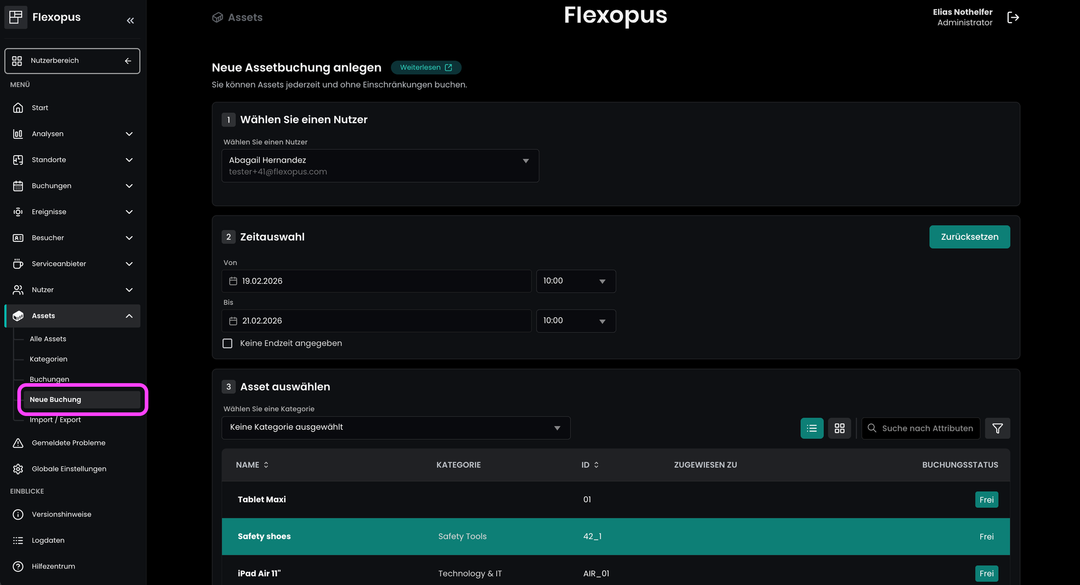Click the calendar icon in Von date
The height and width of the screenshot is (585, 1080).
[233, 281]
